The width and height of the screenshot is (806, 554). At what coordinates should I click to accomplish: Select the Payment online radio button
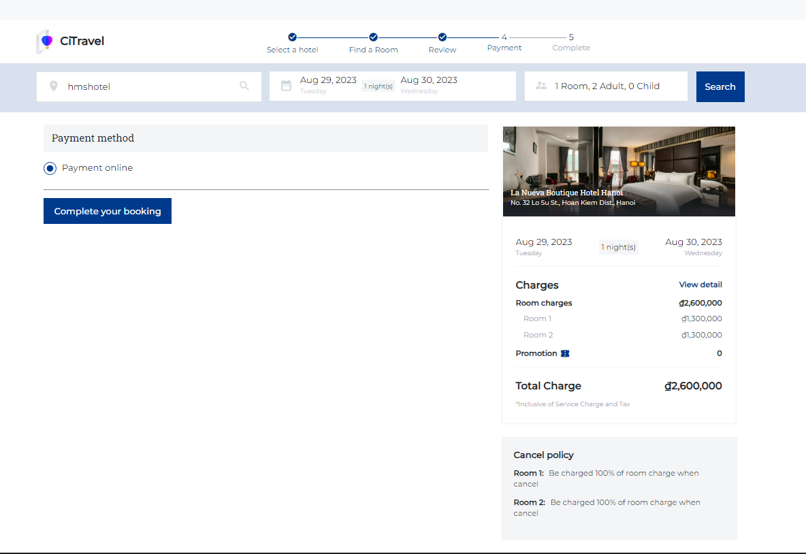coord(50,168)
